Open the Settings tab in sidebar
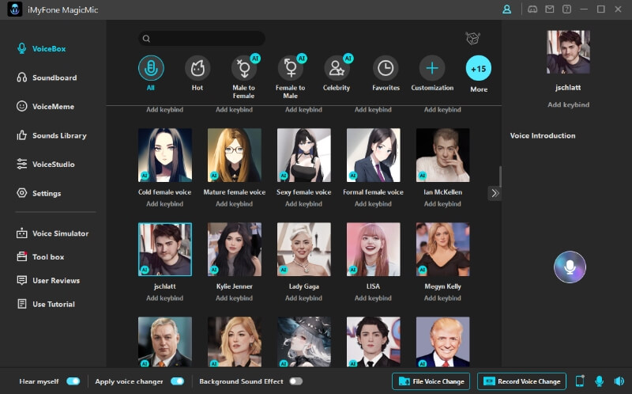Screen dimensions: 632x394 39,193
